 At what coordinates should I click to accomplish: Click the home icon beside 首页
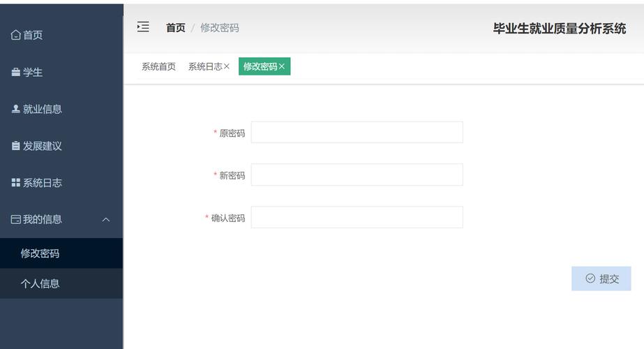(x=15, y=36)
